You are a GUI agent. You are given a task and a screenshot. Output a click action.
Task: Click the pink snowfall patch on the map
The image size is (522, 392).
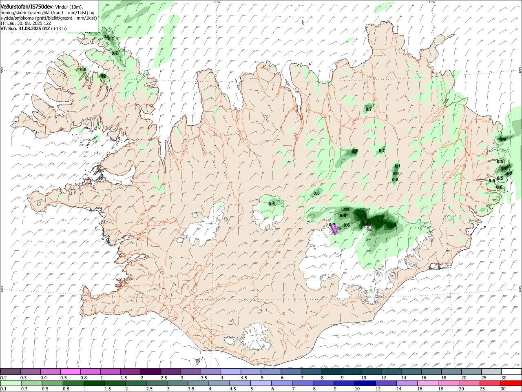tap(335, 229)
